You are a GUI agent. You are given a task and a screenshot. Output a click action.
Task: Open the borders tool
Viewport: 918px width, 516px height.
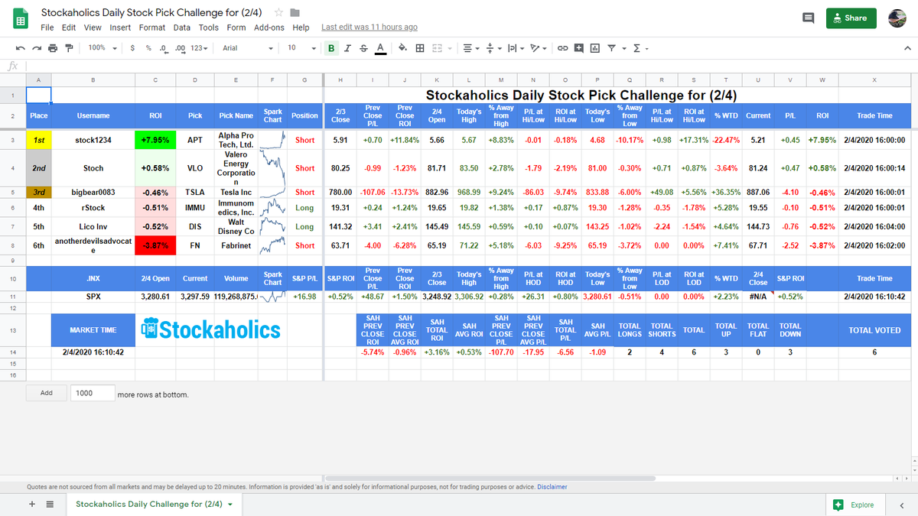pyautogui.click(x=420, y=48)
